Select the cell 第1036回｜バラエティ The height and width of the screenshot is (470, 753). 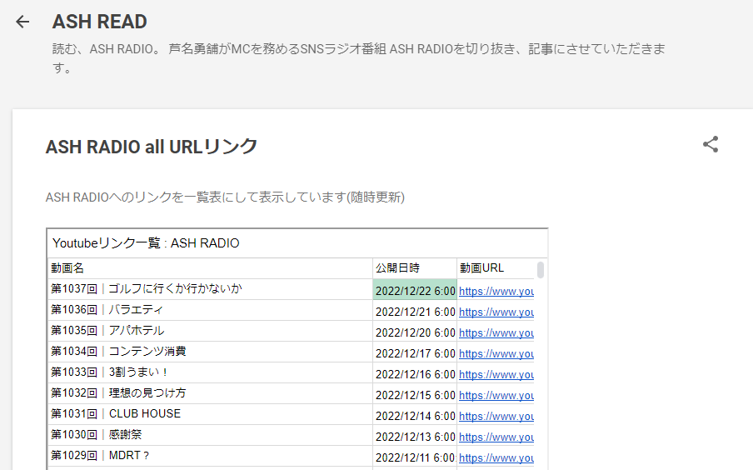pyautogui.click(x=211, y=311)
